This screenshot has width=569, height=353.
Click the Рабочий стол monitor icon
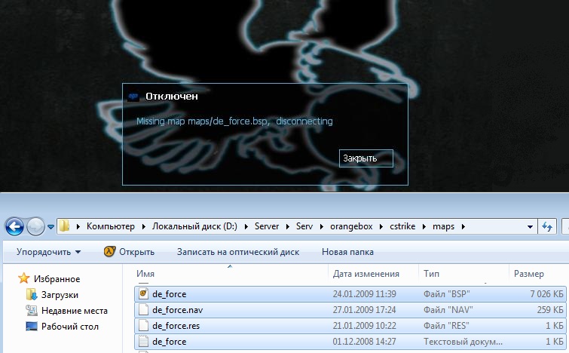point(32,326)
